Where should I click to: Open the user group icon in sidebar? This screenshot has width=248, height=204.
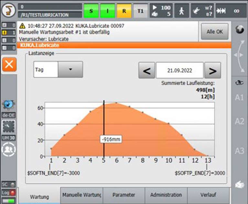(x=8, y=150)
